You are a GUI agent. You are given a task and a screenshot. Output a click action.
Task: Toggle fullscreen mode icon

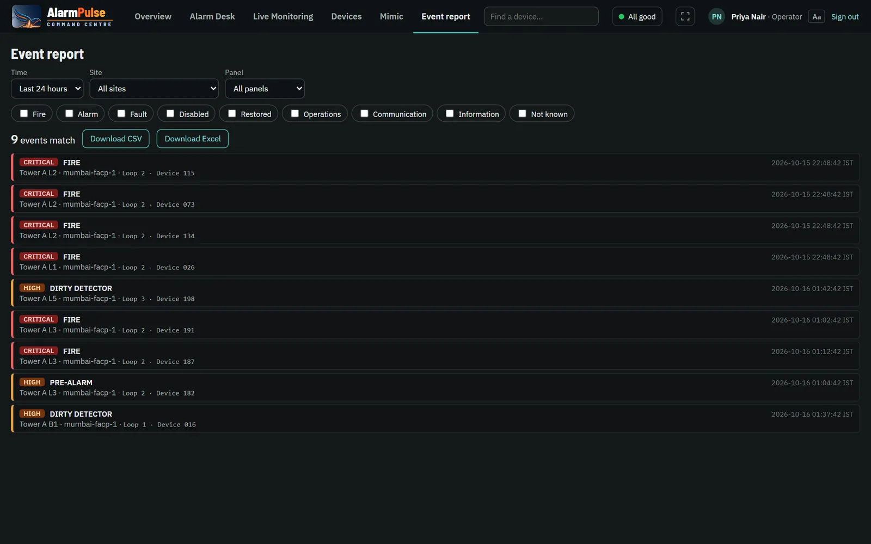pyautogui.click(x=685, y=16)
